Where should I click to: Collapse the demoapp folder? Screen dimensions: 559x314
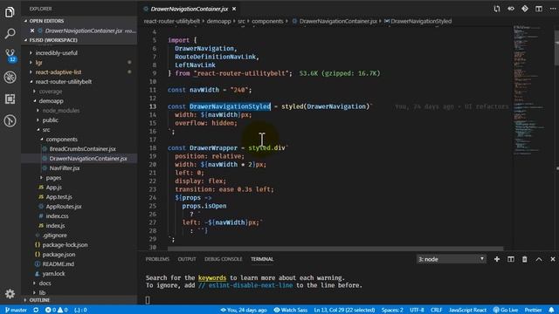[x=51, y=101]
